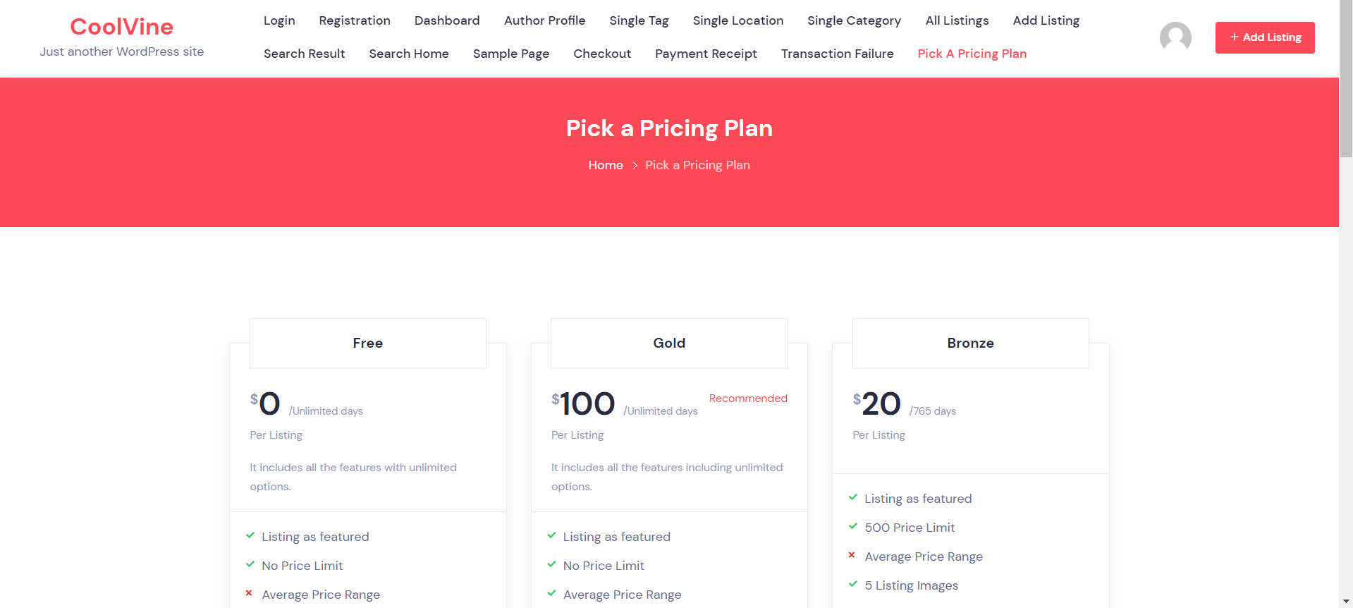This screenshot has height=608, width=1353.
Task: Click the page vertical scrollbar thumb
Action: pos(1346,78)
